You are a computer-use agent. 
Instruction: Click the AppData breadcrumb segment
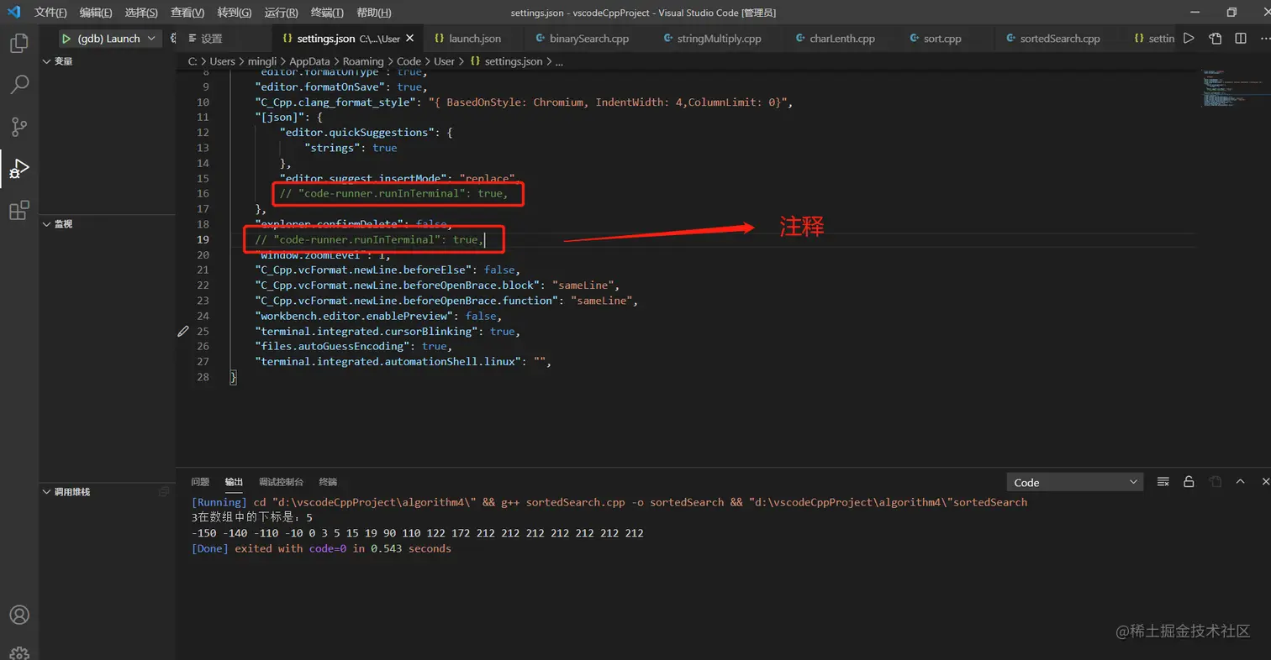point(309,61)
